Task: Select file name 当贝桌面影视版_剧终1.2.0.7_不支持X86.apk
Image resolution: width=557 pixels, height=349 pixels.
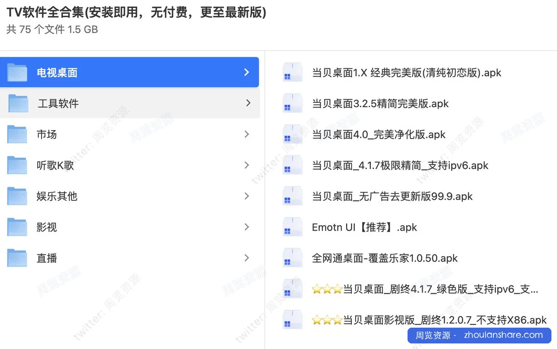Action: (429, 320)
